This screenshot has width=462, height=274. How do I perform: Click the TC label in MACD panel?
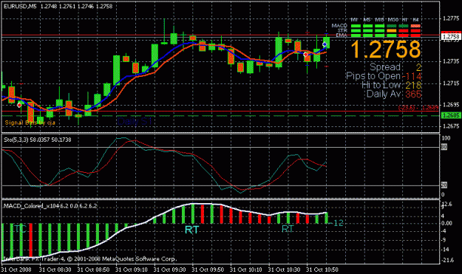21,229
